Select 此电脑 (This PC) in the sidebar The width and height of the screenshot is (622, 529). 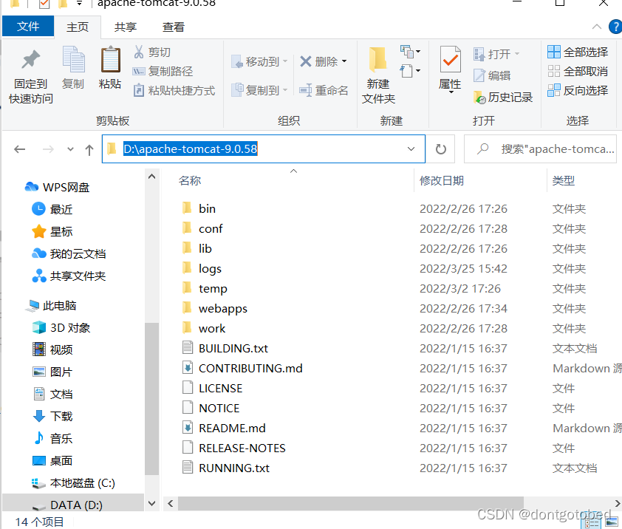(51, 306)
